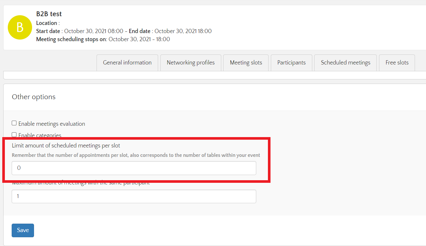Tick the Enable meetings evaluation checkbox
The width and height of the screenshot is (426, 246).
[14, 123]
